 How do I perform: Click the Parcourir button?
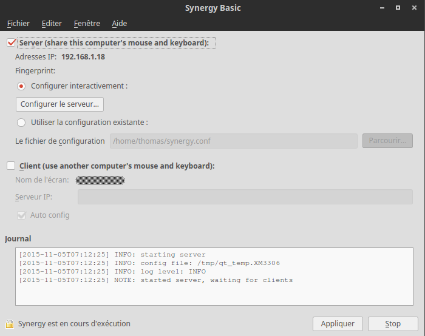click(387, 141)
